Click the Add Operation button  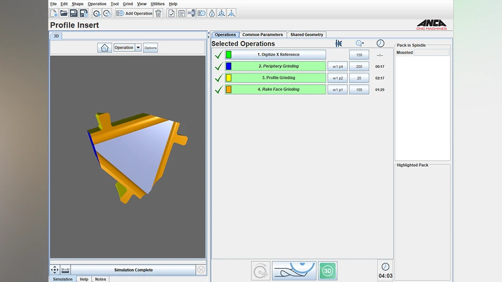click(x=134, y=13)
